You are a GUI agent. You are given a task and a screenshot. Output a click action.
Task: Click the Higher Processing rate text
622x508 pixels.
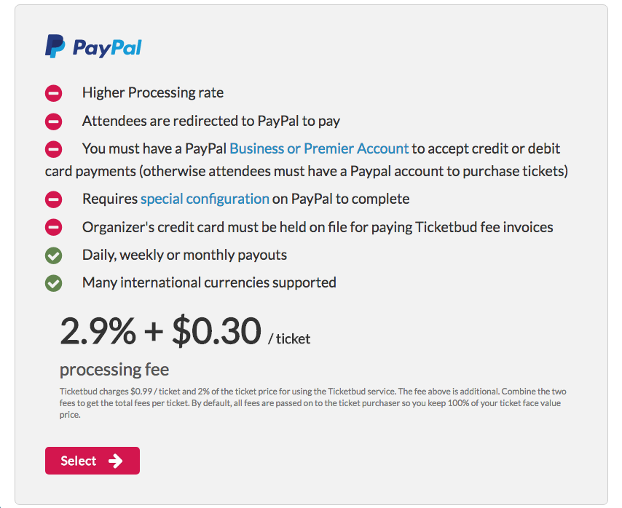pos(153,92)
